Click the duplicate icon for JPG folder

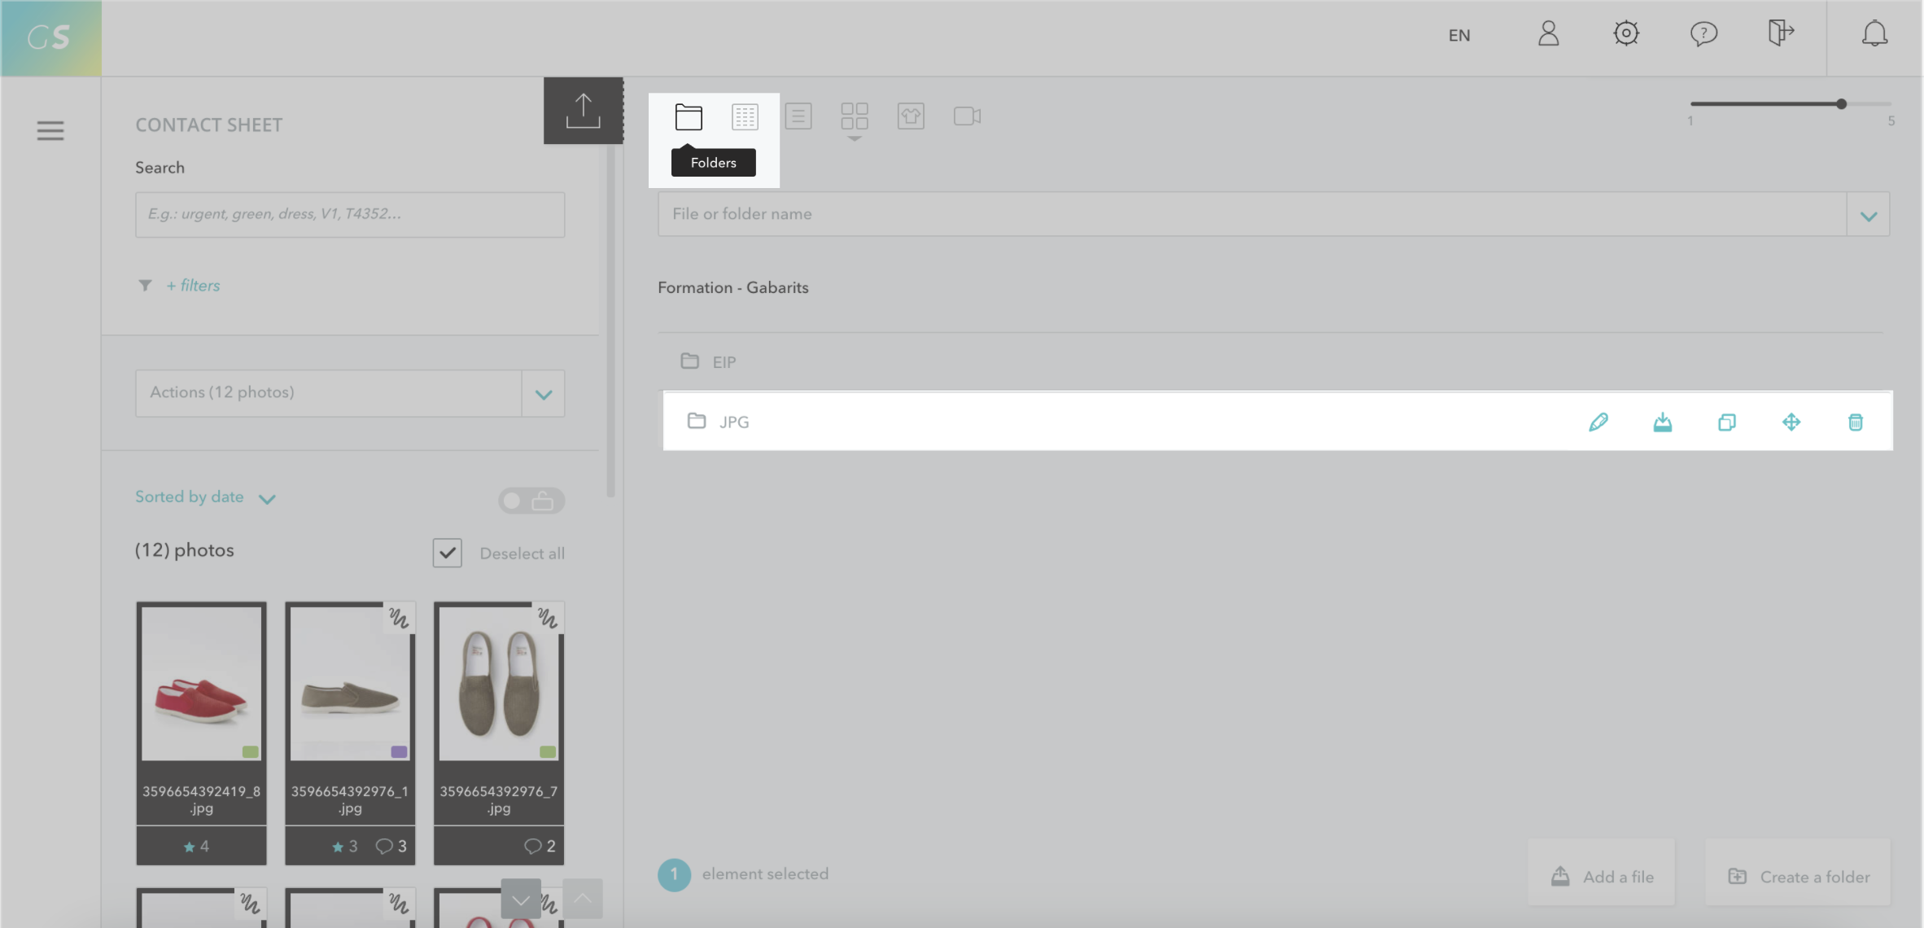[x=1726, y=422]
